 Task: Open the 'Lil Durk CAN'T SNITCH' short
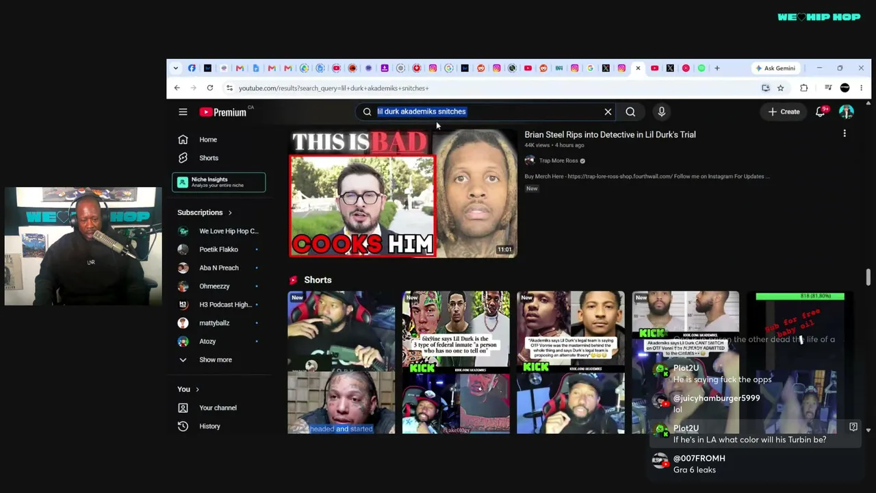(685, 362)
